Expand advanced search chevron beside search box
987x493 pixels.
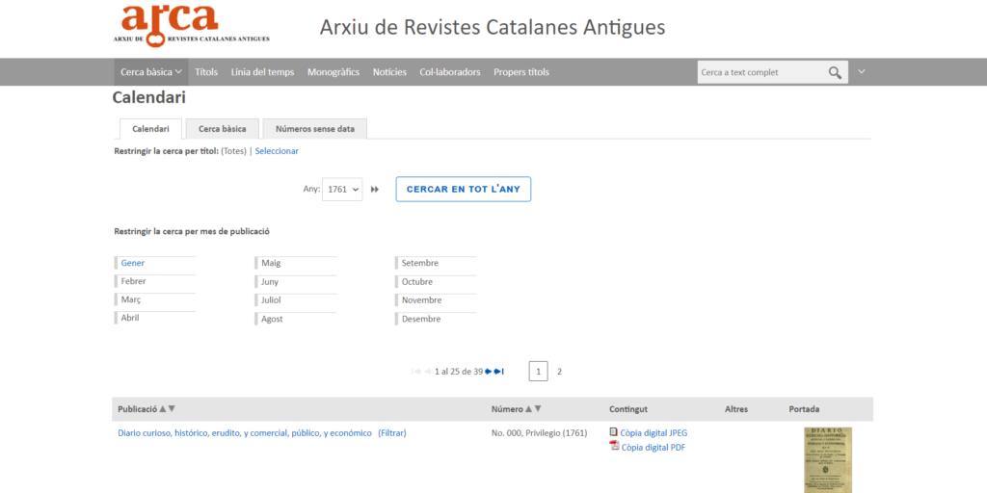pyautogui.click(x=862, y=71)
